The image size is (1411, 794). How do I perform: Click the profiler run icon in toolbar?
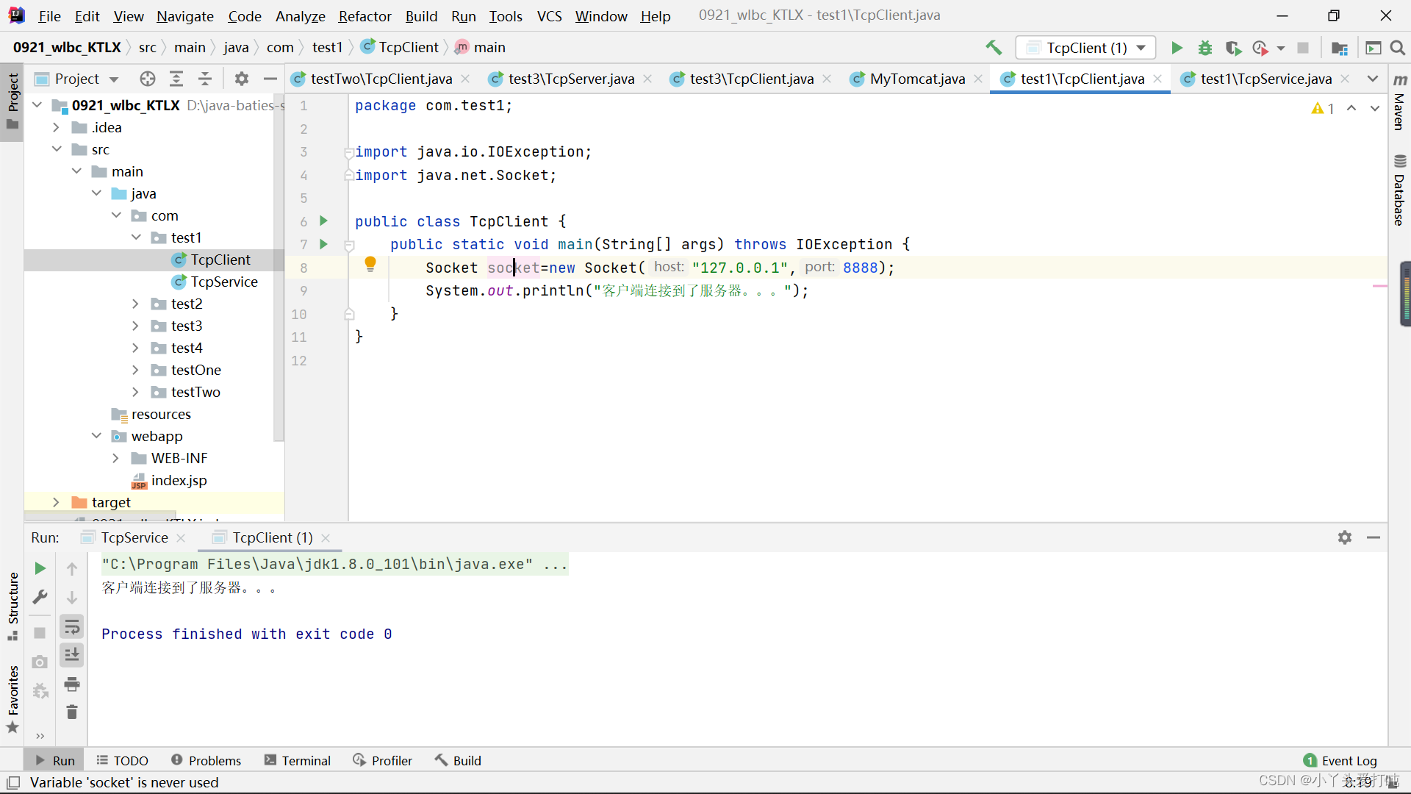pos(1260,48)
